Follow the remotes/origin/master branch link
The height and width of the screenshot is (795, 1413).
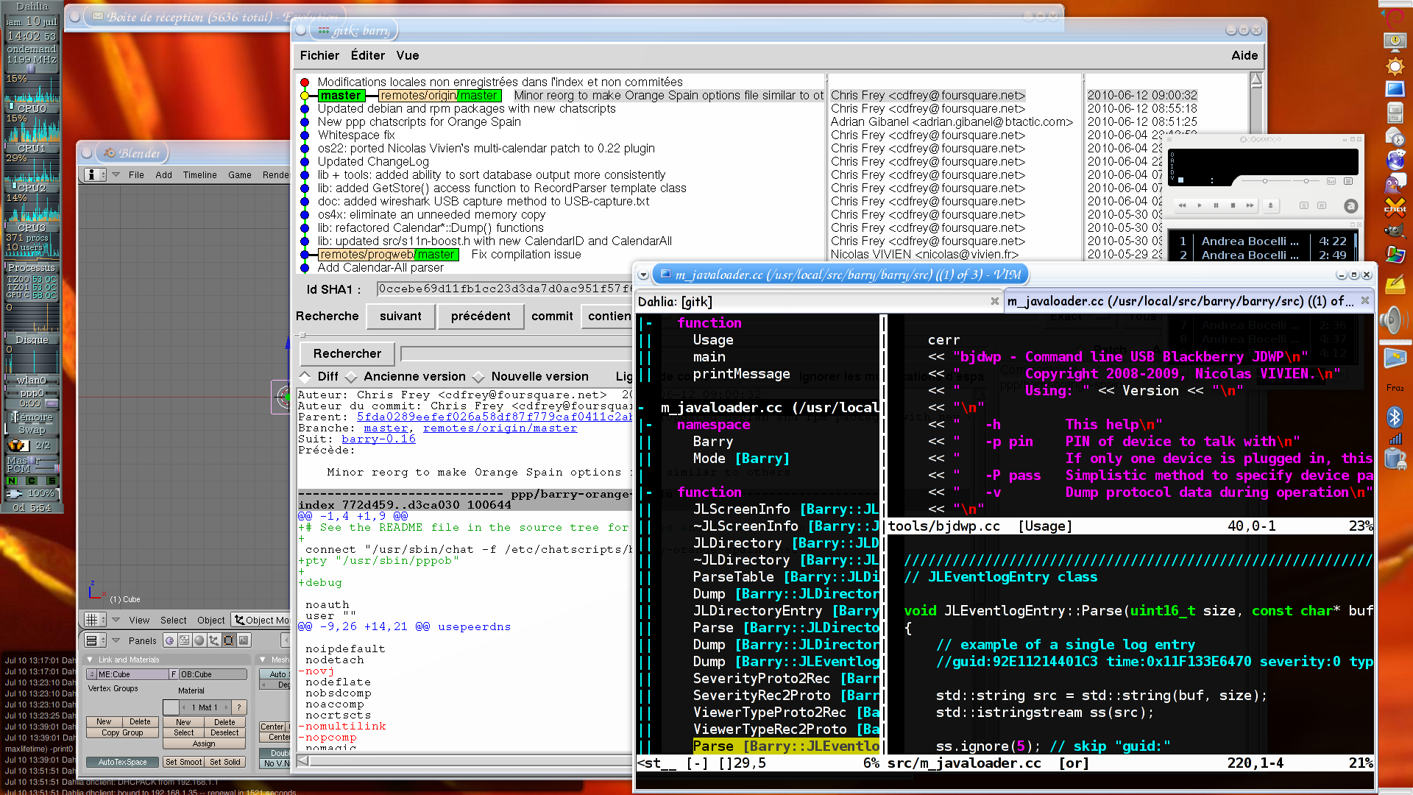click(x=500, y=428)
